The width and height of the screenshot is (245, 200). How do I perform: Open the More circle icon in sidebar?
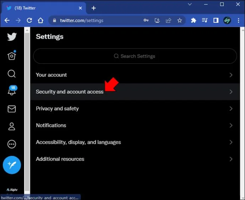click(x=12, y=144)
